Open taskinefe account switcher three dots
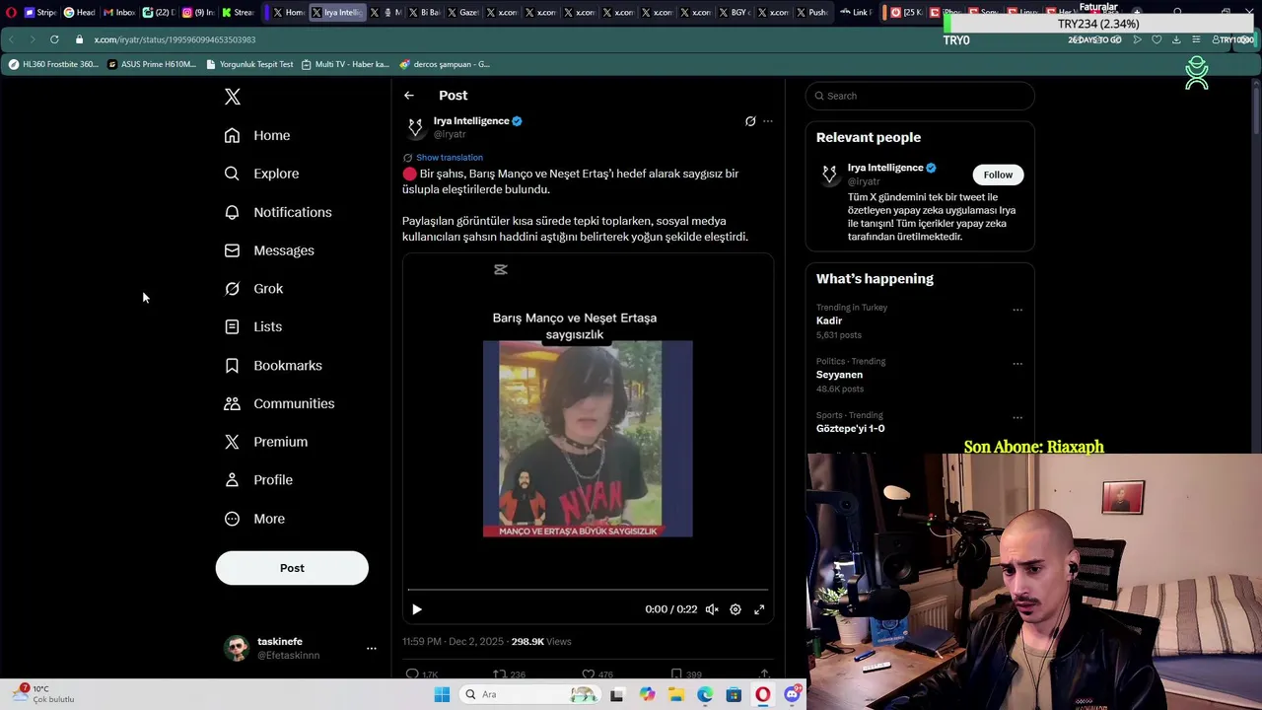Screen dimensions: 1262x710 372,648
